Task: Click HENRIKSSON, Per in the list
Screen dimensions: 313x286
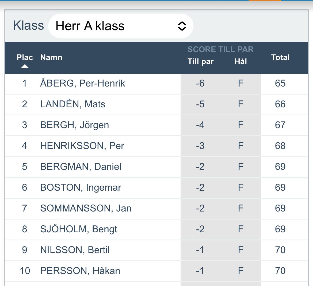Action: click(x=82, y=146)
